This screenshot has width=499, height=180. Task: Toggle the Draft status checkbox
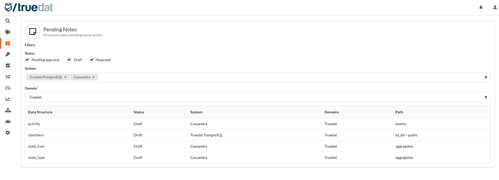(69, 60)
